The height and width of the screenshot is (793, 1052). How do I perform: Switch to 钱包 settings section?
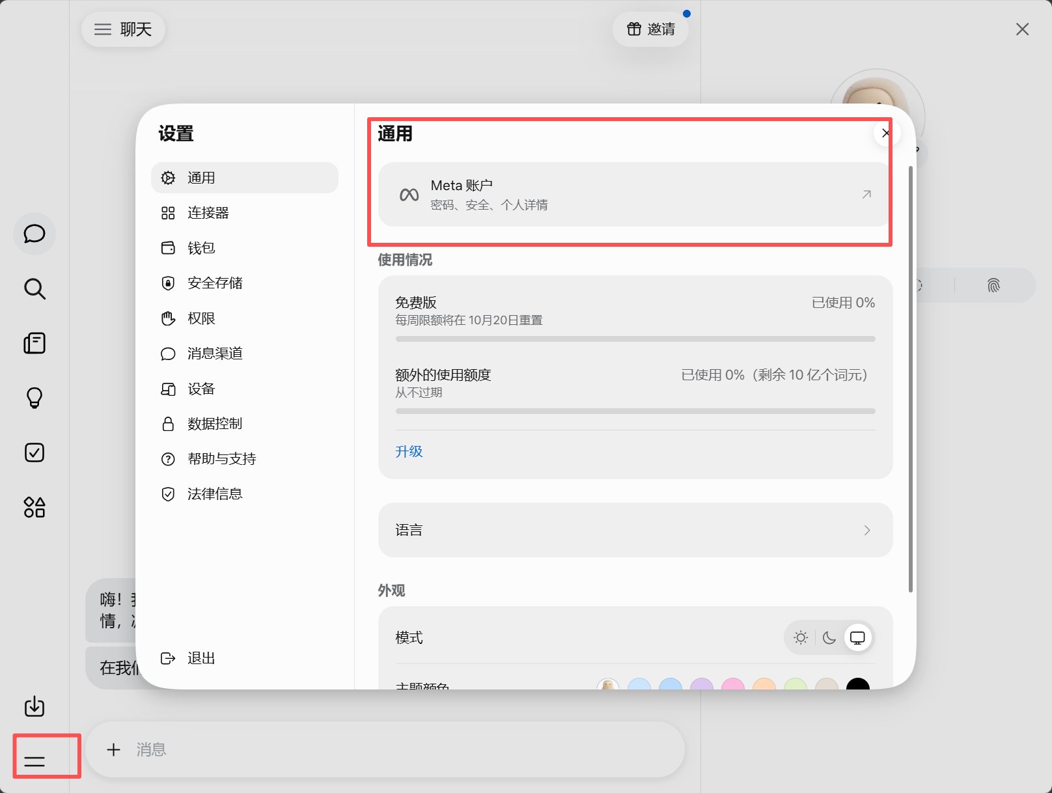245,248
